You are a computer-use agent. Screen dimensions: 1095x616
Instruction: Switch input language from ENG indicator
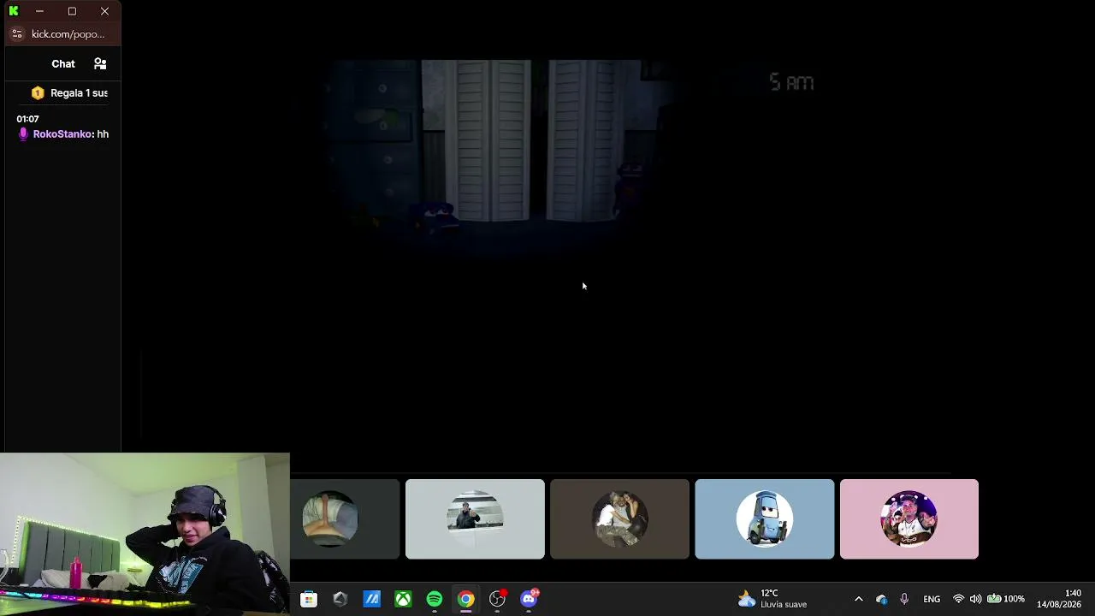pyautogui.click(x=932, y=599)
